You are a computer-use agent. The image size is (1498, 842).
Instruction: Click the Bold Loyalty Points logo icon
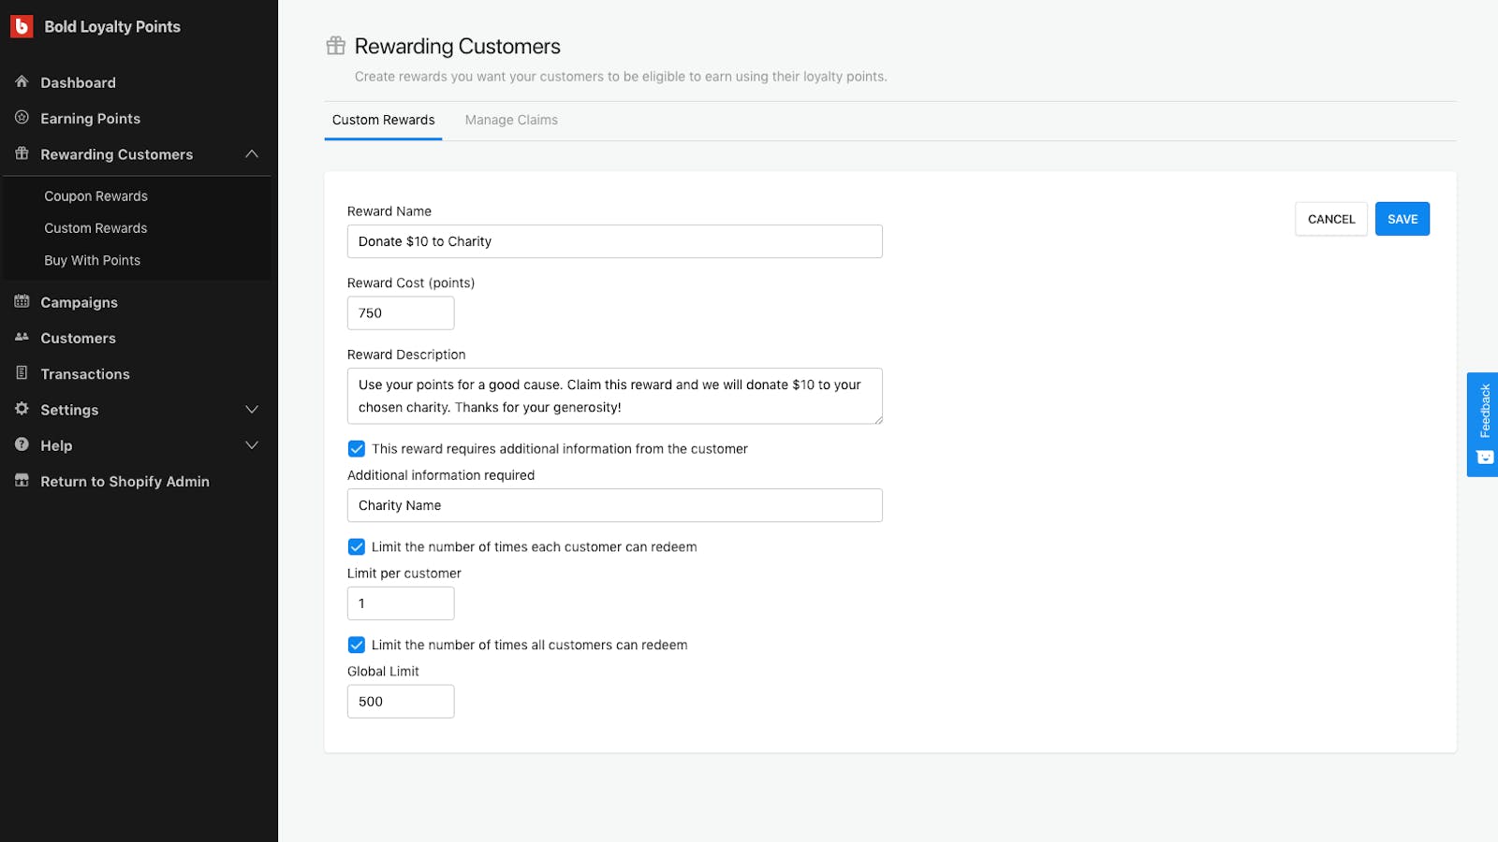pyautogui.click(x=22, y=26)
